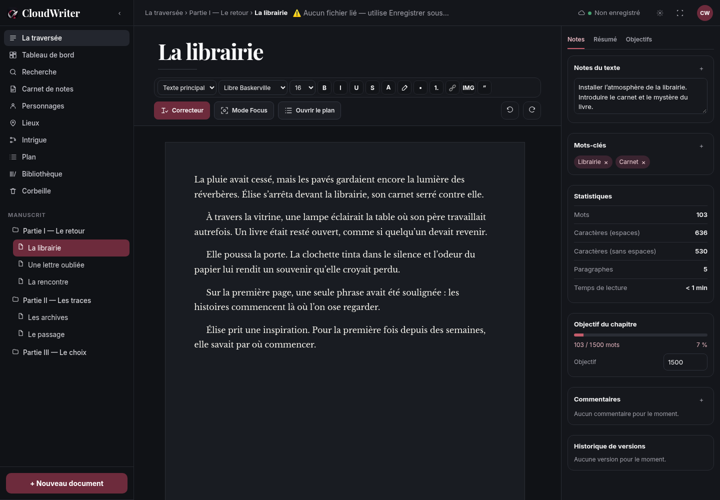Open the Personnages section
The image size is (720, 500).
click(66, 106)
